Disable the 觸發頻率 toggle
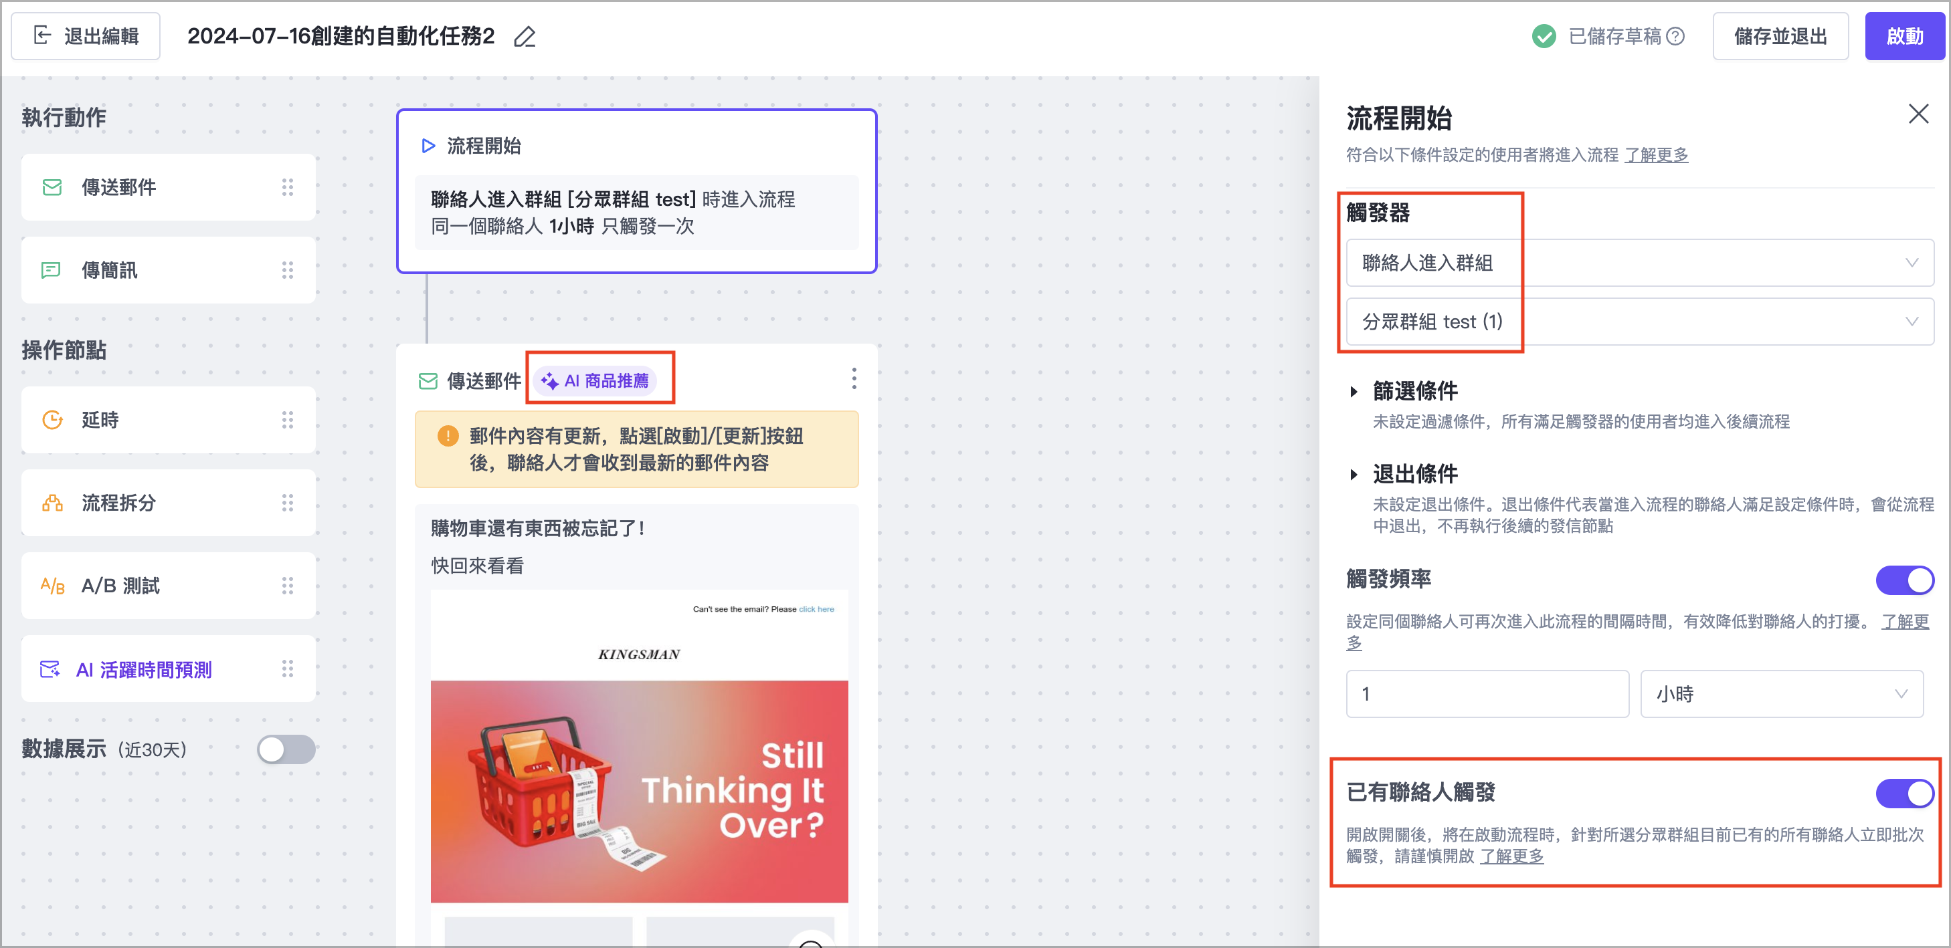This screenshot has width=1951, height=948. [1904, 580]
